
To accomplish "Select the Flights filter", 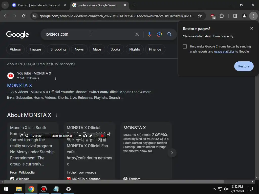I will (135, 49).
